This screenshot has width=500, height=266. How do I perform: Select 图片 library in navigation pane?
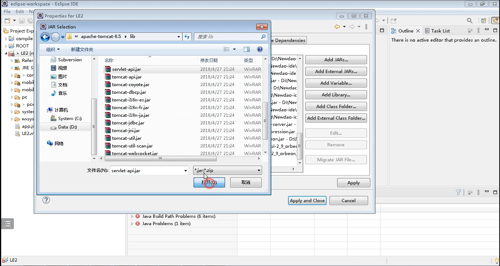(63, 76)
